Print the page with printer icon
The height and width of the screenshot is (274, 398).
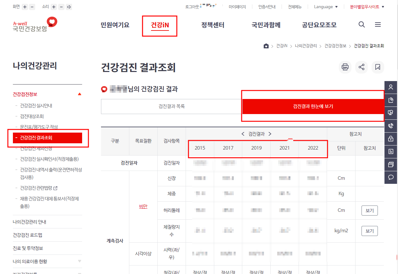point(345,67)
